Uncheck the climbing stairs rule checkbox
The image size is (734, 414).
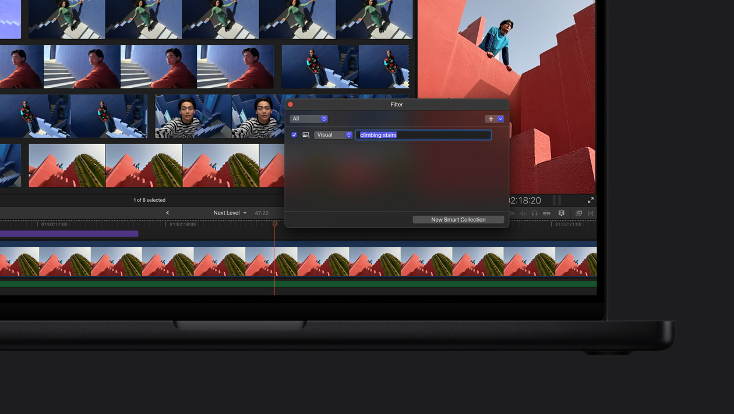pos(294,134)
